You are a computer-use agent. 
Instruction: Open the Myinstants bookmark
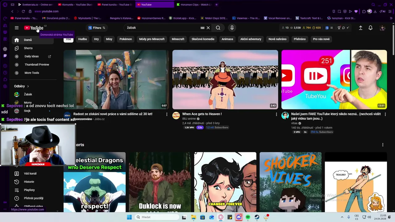pos(88,18)
